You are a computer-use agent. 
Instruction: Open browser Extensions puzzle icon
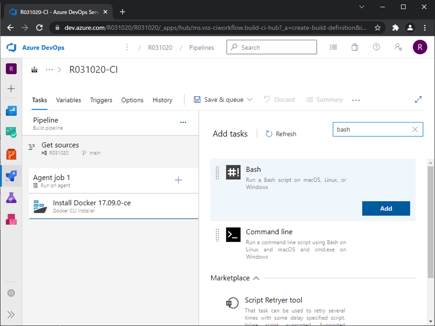pyautogui.click(x=395, y=28)
